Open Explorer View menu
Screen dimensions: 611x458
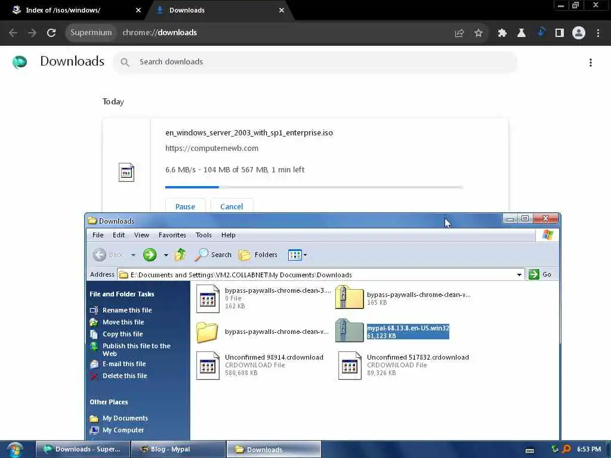[141, 235]
